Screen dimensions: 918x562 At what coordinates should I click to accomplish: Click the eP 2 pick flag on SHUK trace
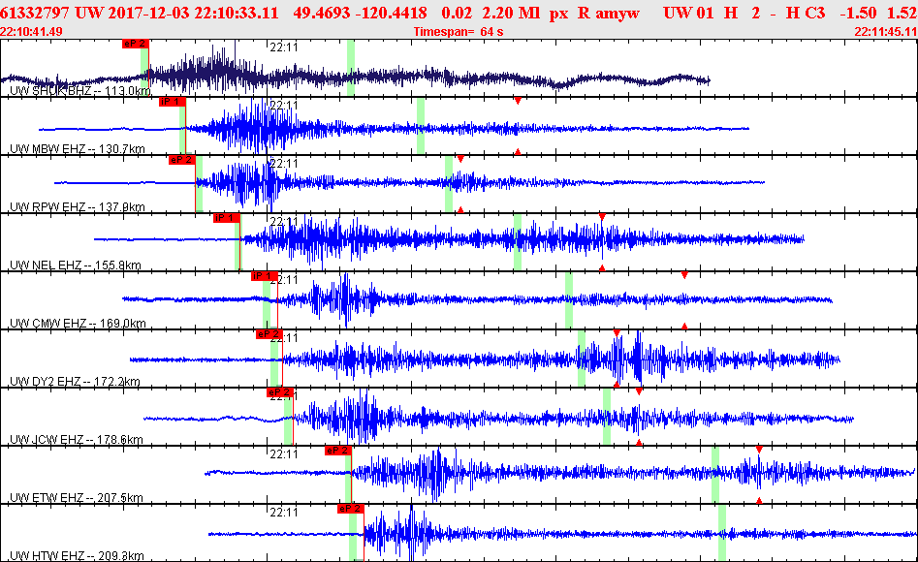[x=136, y=44]
